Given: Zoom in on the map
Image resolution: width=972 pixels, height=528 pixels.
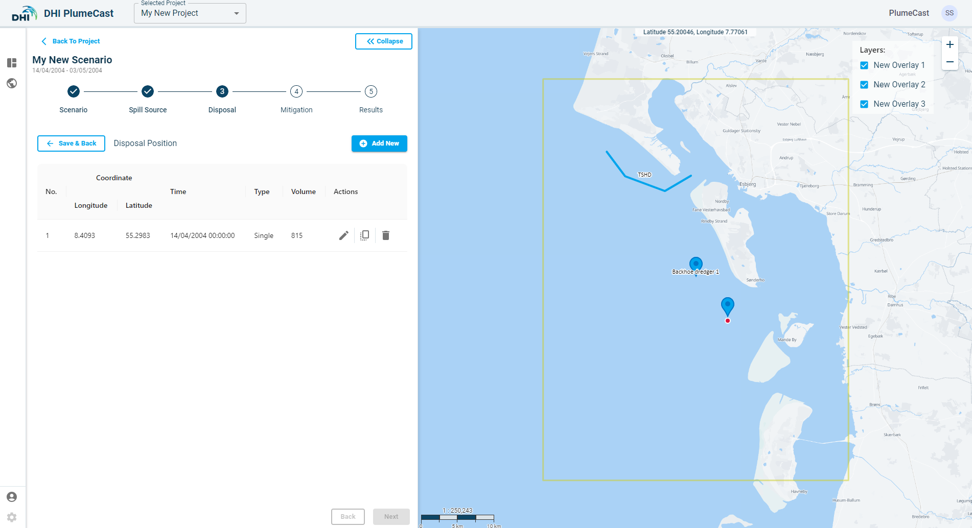Looking at the screenshot, I should (x=950, y=44).
